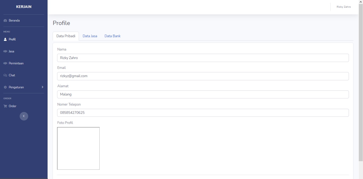The height and width of the screenshot is (179, 363).
Task: Click the Alamat field label
Action: (63, 86)
